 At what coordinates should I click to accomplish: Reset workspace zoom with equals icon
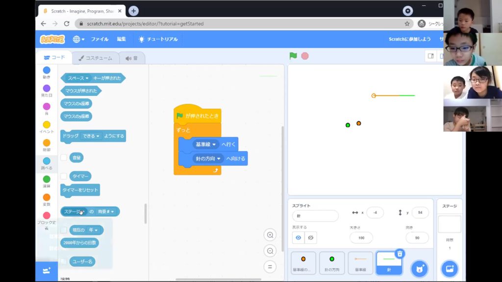click(270, 267)
